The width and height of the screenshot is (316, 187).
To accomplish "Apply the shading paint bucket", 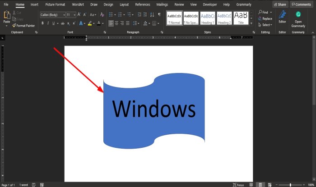I will click(x=145, y=23).
